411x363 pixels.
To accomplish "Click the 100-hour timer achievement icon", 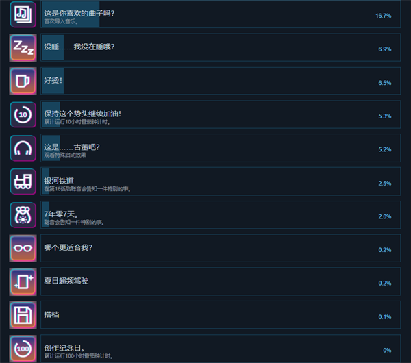I will pyautogui.click(x=23, y=349).
